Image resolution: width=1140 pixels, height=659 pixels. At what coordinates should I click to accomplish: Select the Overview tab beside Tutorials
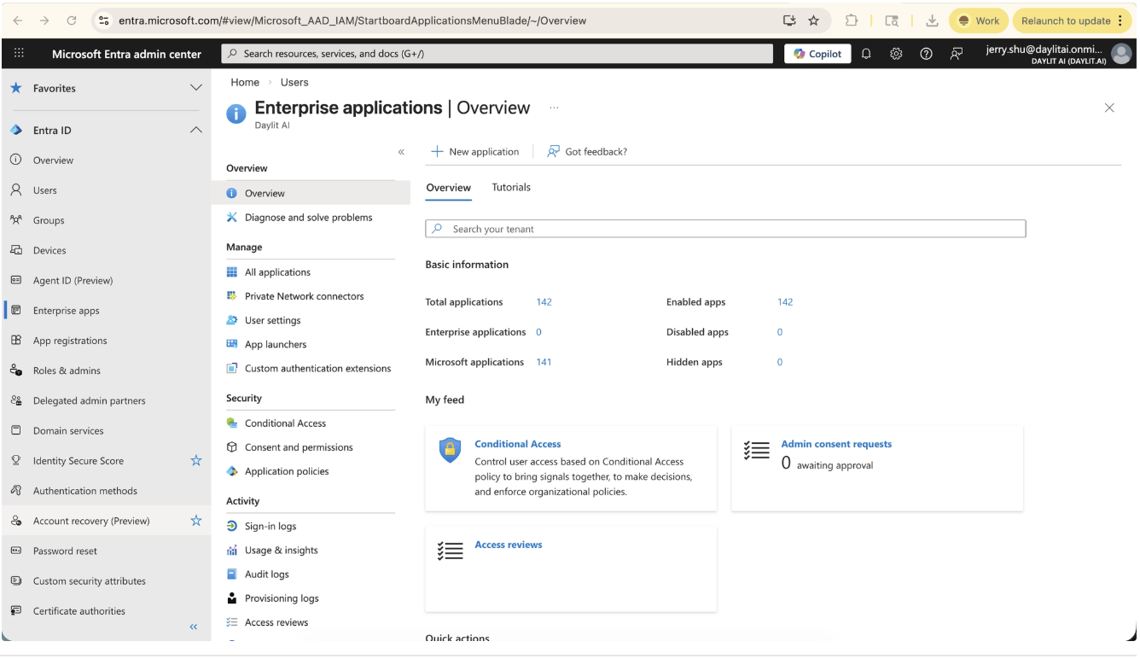[x=448, y=188]
